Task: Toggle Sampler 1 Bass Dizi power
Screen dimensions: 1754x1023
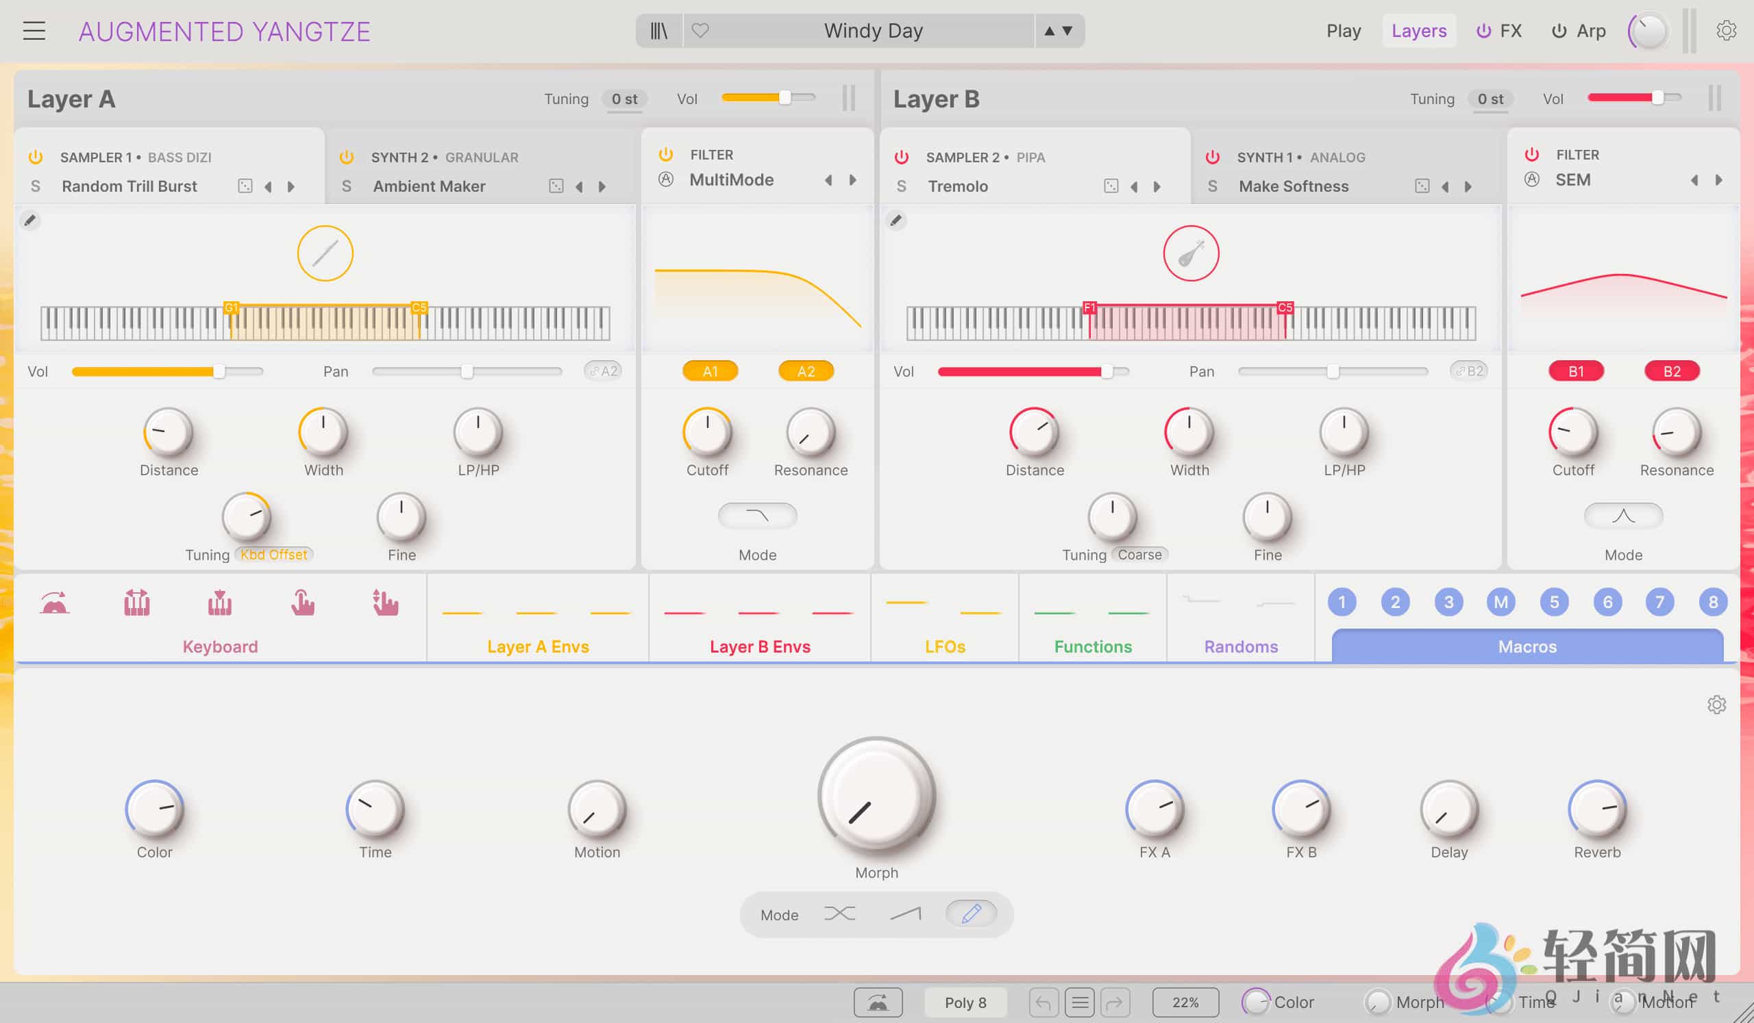Action: coord(36,157)
